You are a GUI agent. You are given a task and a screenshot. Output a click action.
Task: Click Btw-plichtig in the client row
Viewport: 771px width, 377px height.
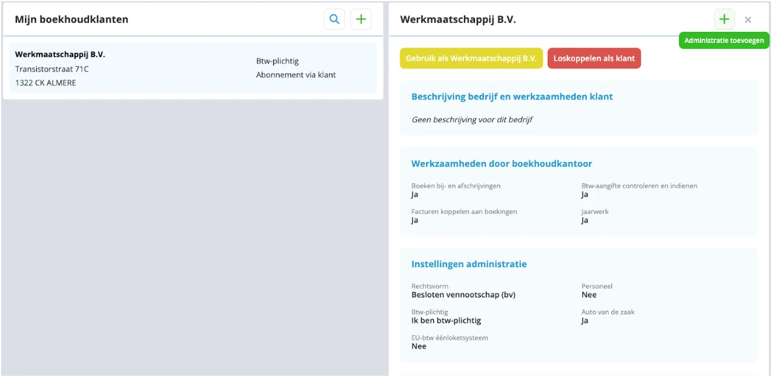(x=277, y=61)
